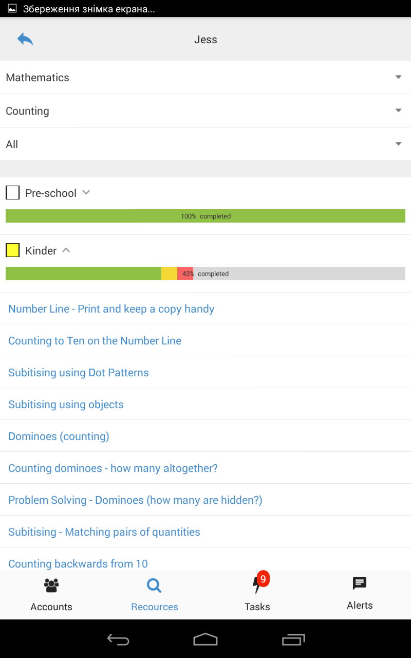The height and width of the screenshot is (658, 411).
Task: Click the Pre-school 100% completed bar
Action: pyautogui.click(x=206, y=216)
